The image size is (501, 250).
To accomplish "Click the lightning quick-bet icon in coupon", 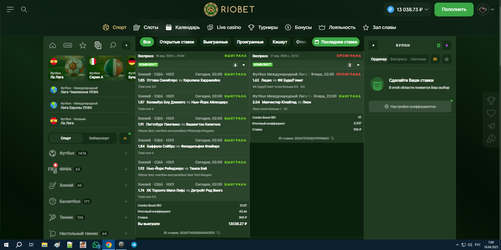I will 447,45.
